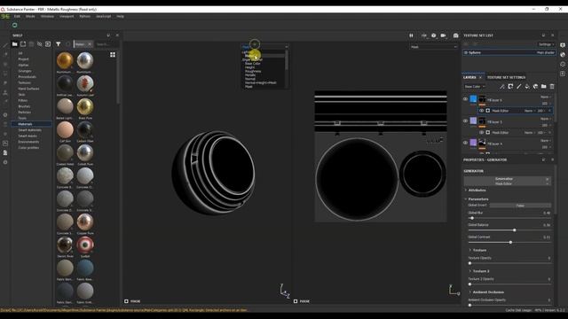Viewport: 568px width, 319px height.
Task: Adjust the Global Balance slider
Action: pos(509,230)
